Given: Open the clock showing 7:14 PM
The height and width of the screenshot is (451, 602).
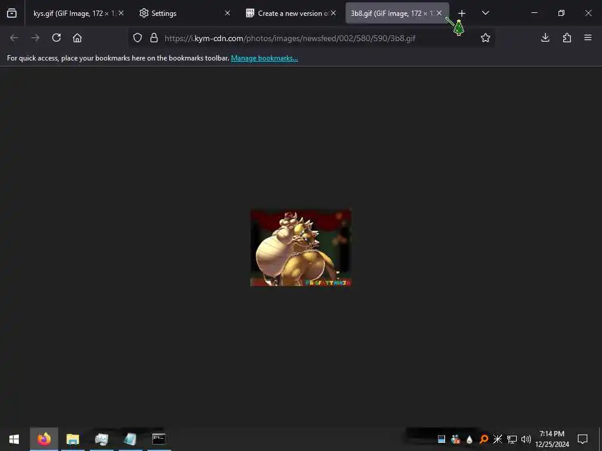Looking at the screenshot, I should coord(552,439).
